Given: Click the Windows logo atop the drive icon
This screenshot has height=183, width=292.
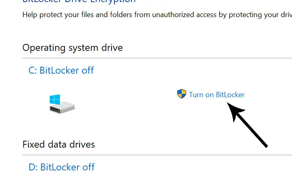Looking at the screenshot, I should pyautogui.click(x=55, y=99).
